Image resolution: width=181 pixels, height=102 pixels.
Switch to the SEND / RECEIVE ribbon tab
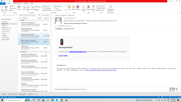pos(17,4)
